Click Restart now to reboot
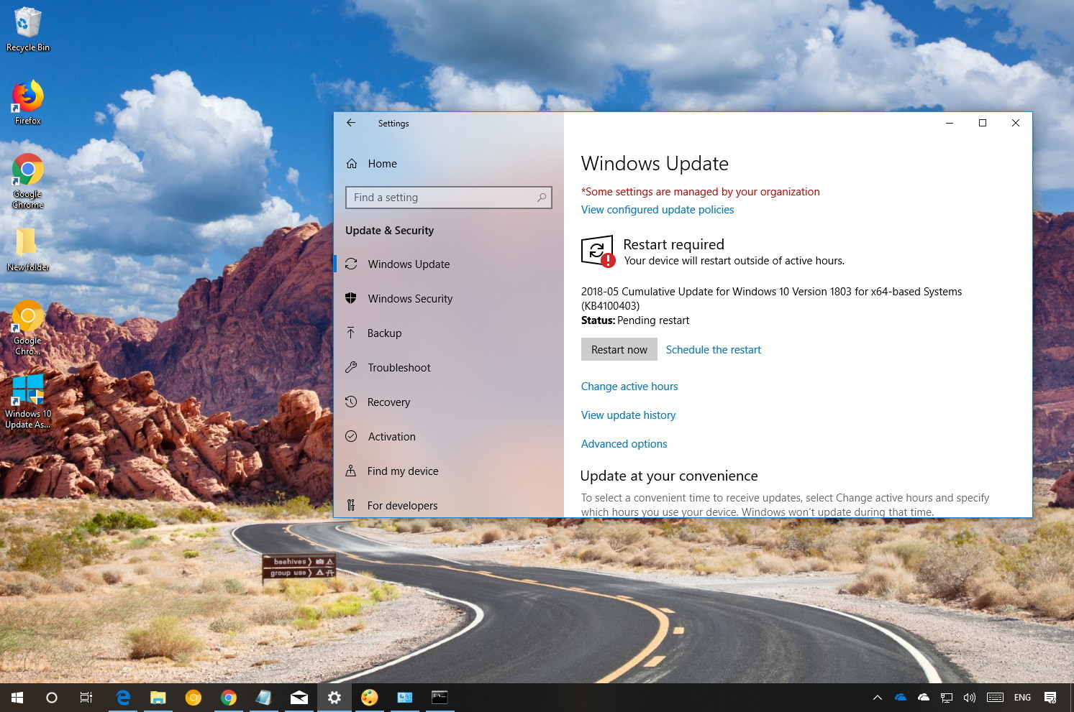The height and width of the screenshot is (712, 1074). pos(619,349)
